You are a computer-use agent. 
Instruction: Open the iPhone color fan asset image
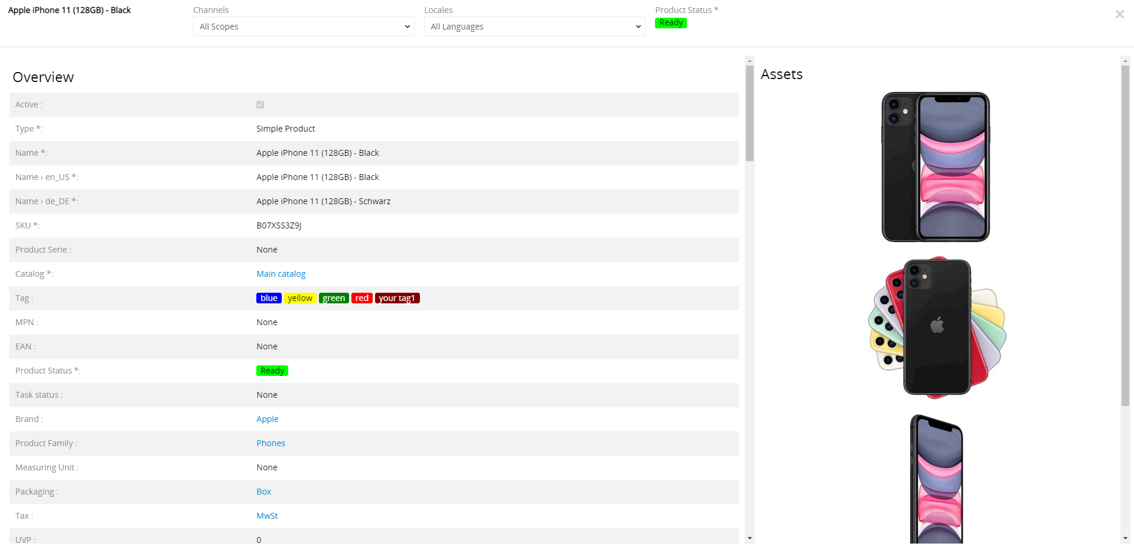pyautogui.click(x=937, y=328)
